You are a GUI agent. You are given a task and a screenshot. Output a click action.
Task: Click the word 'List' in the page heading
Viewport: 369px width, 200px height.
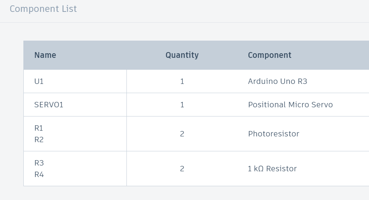69,9
